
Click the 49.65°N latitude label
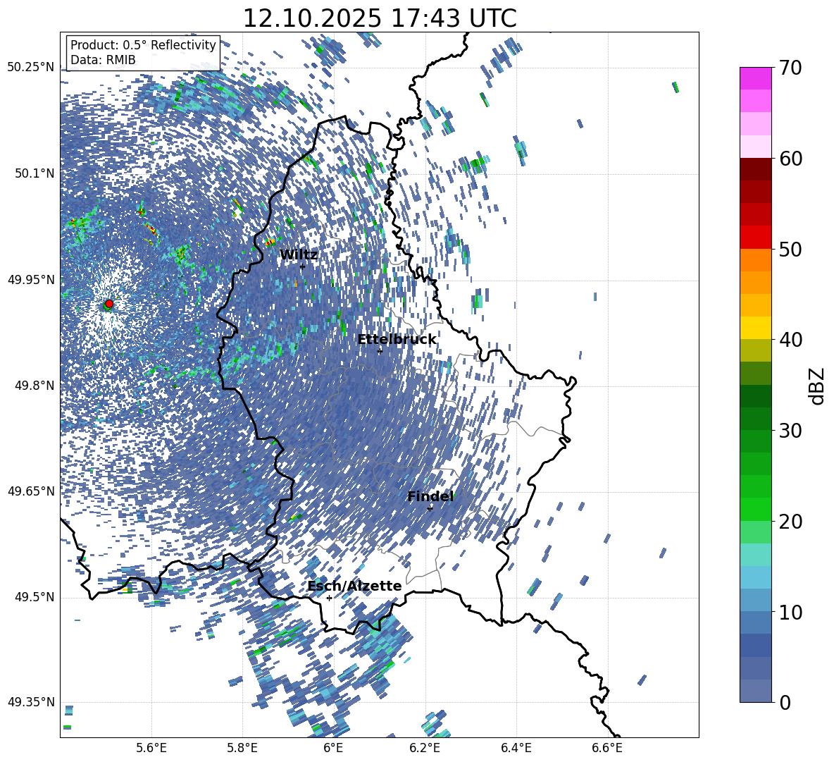click(x=31, y=491)
